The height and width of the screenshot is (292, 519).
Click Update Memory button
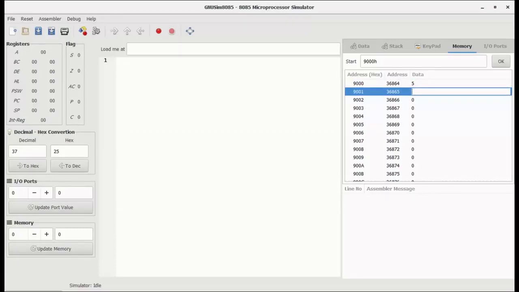coord(51,249)
